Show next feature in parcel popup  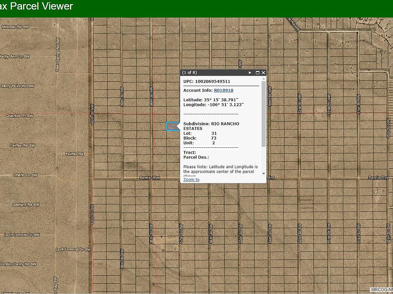tap(250, 73)
